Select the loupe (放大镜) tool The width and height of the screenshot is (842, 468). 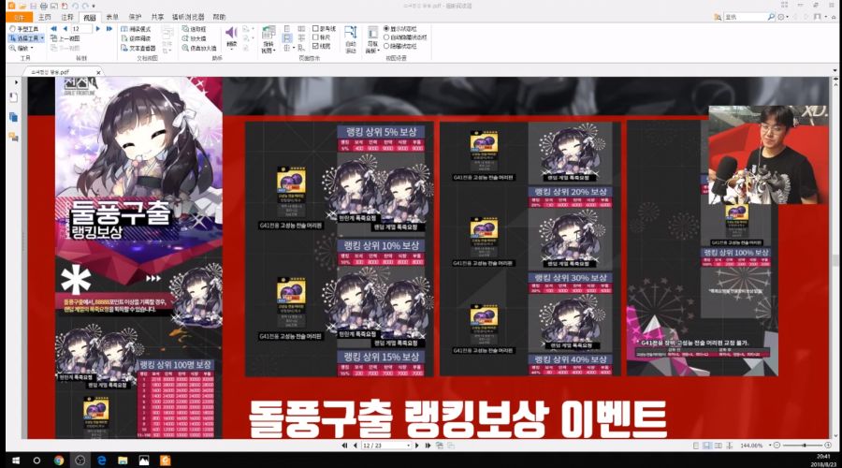coord(194,38)
